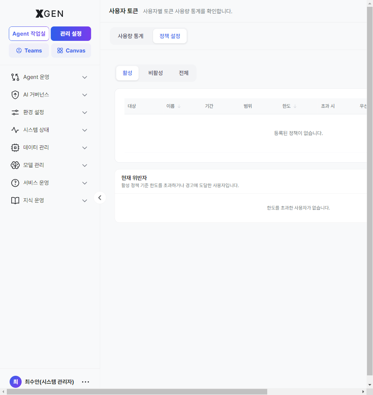Viewport: 373px width, 395px height.
Task: Open the three-dots user menu
Action: pyautogui.click(x=86, y=382)
